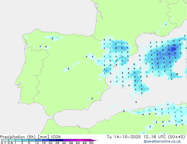Viewport: 187px width, 144px height.
Task: Click the 30–35 mm legend color box
Action: [x=66, y=140]
